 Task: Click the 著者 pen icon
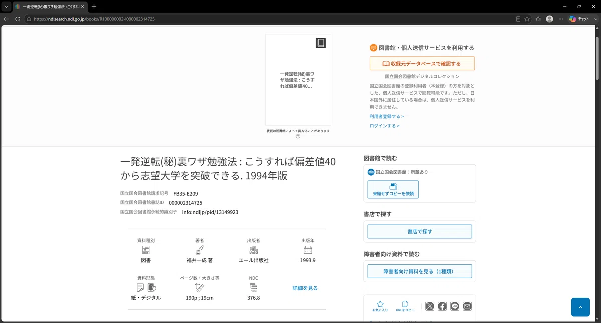pyautogui.click(x=200, y=250)
